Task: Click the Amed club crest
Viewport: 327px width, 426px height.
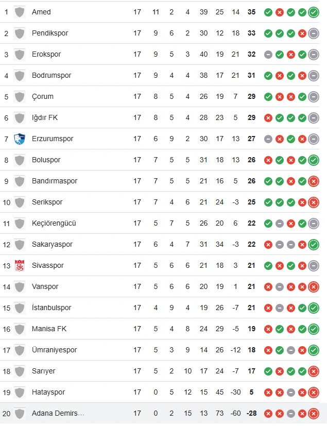Action: pyautogui.click(x=19, y=12)
